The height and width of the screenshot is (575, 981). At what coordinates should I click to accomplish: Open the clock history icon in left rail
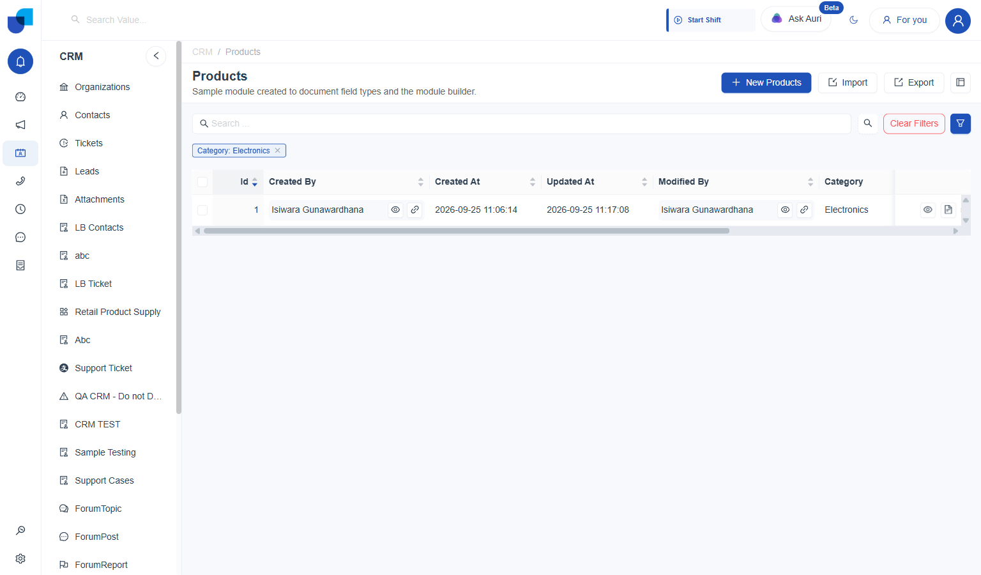[20, 210]
